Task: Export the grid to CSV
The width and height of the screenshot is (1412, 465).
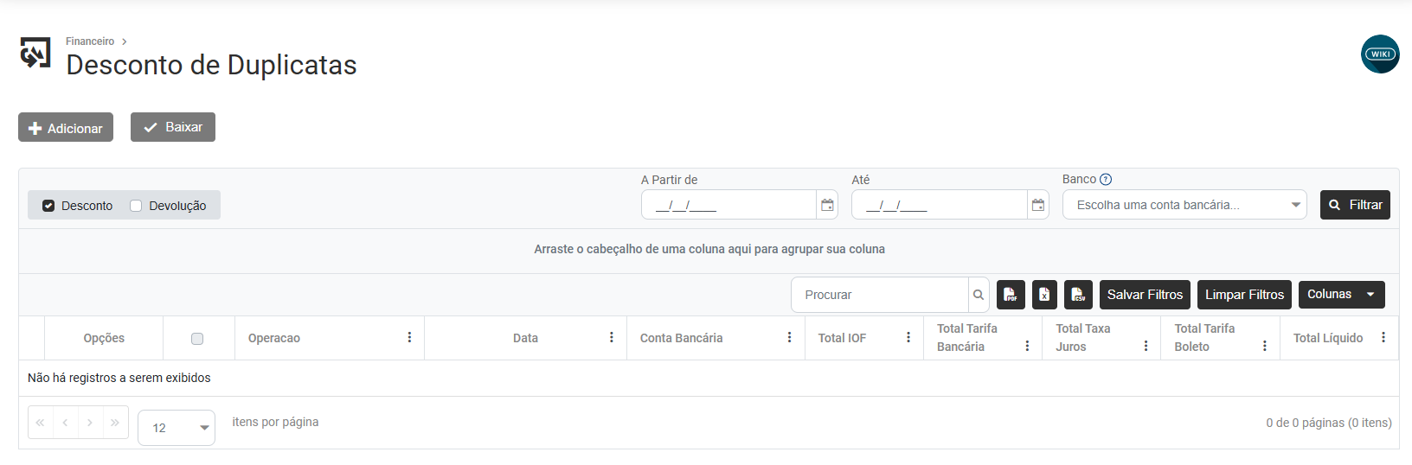Action: point(1078,295)
